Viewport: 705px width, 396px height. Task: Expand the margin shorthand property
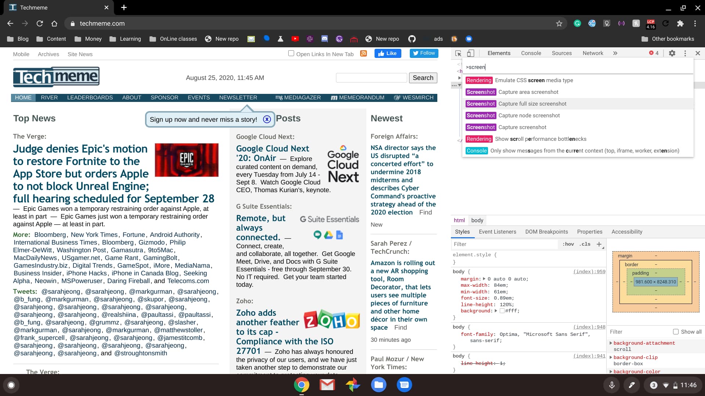484,279
